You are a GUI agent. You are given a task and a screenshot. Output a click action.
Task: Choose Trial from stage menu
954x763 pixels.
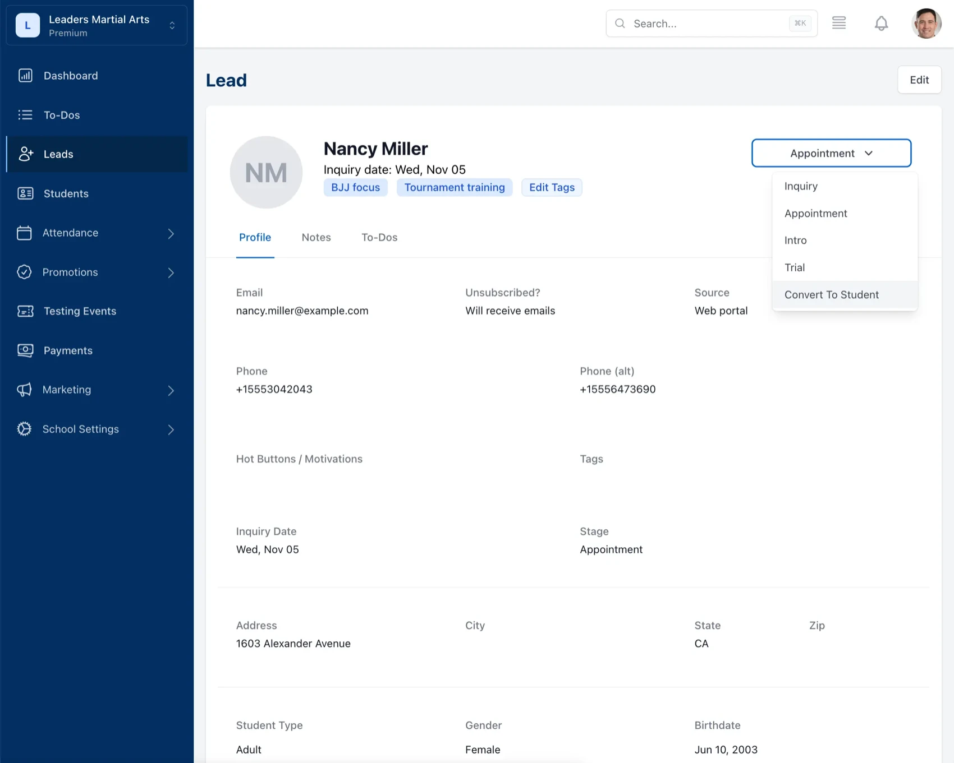coord(795,267)
